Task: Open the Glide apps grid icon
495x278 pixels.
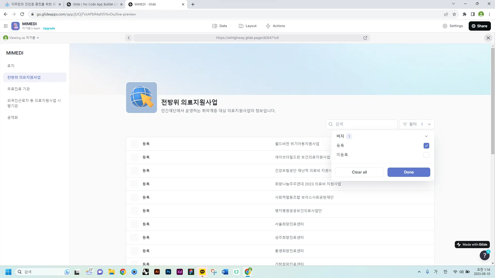Action: click(x=6, y=26)
